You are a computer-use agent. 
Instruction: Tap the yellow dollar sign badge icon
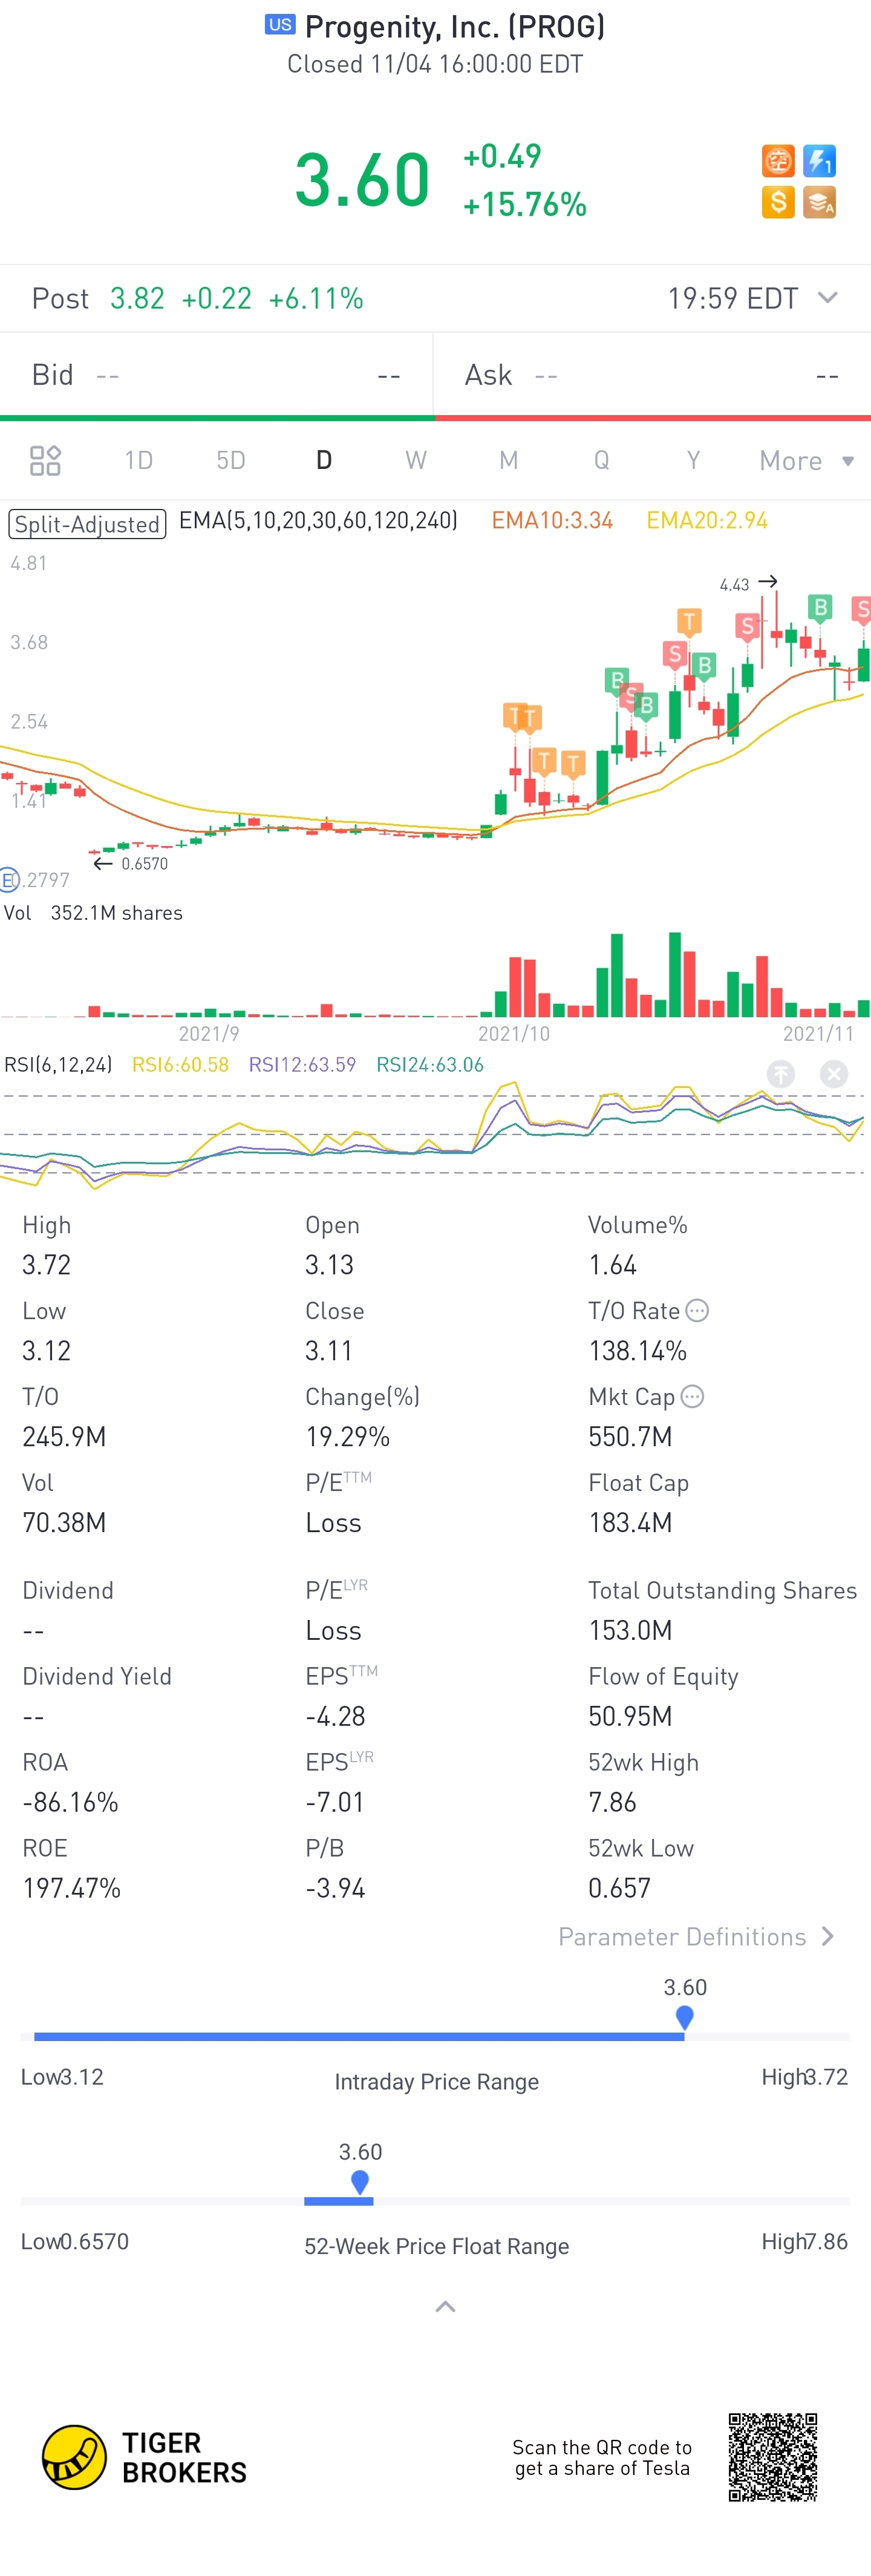pos(778,202)
